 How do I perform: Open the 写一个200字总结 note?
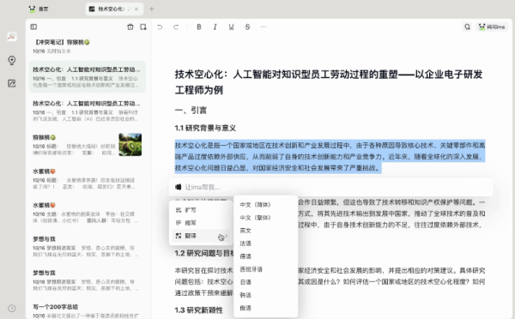pos(87,310)
